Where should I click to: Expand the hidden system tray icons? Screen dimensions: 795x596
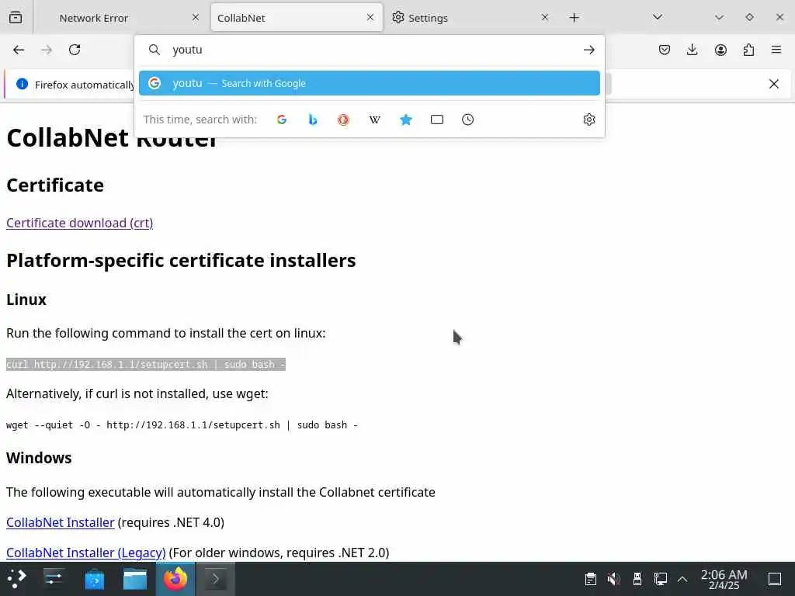click(x=682, y=579)
